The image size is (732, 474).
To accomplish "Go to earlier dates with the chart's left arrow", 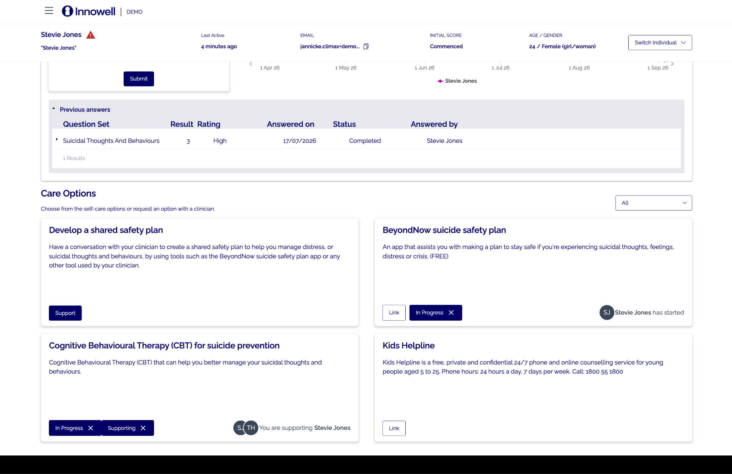I will click(x=251, y=64).
